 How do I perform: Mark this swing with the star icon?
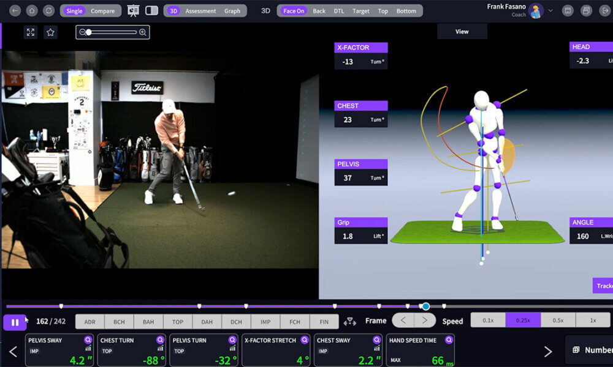(x=50, y=32)
